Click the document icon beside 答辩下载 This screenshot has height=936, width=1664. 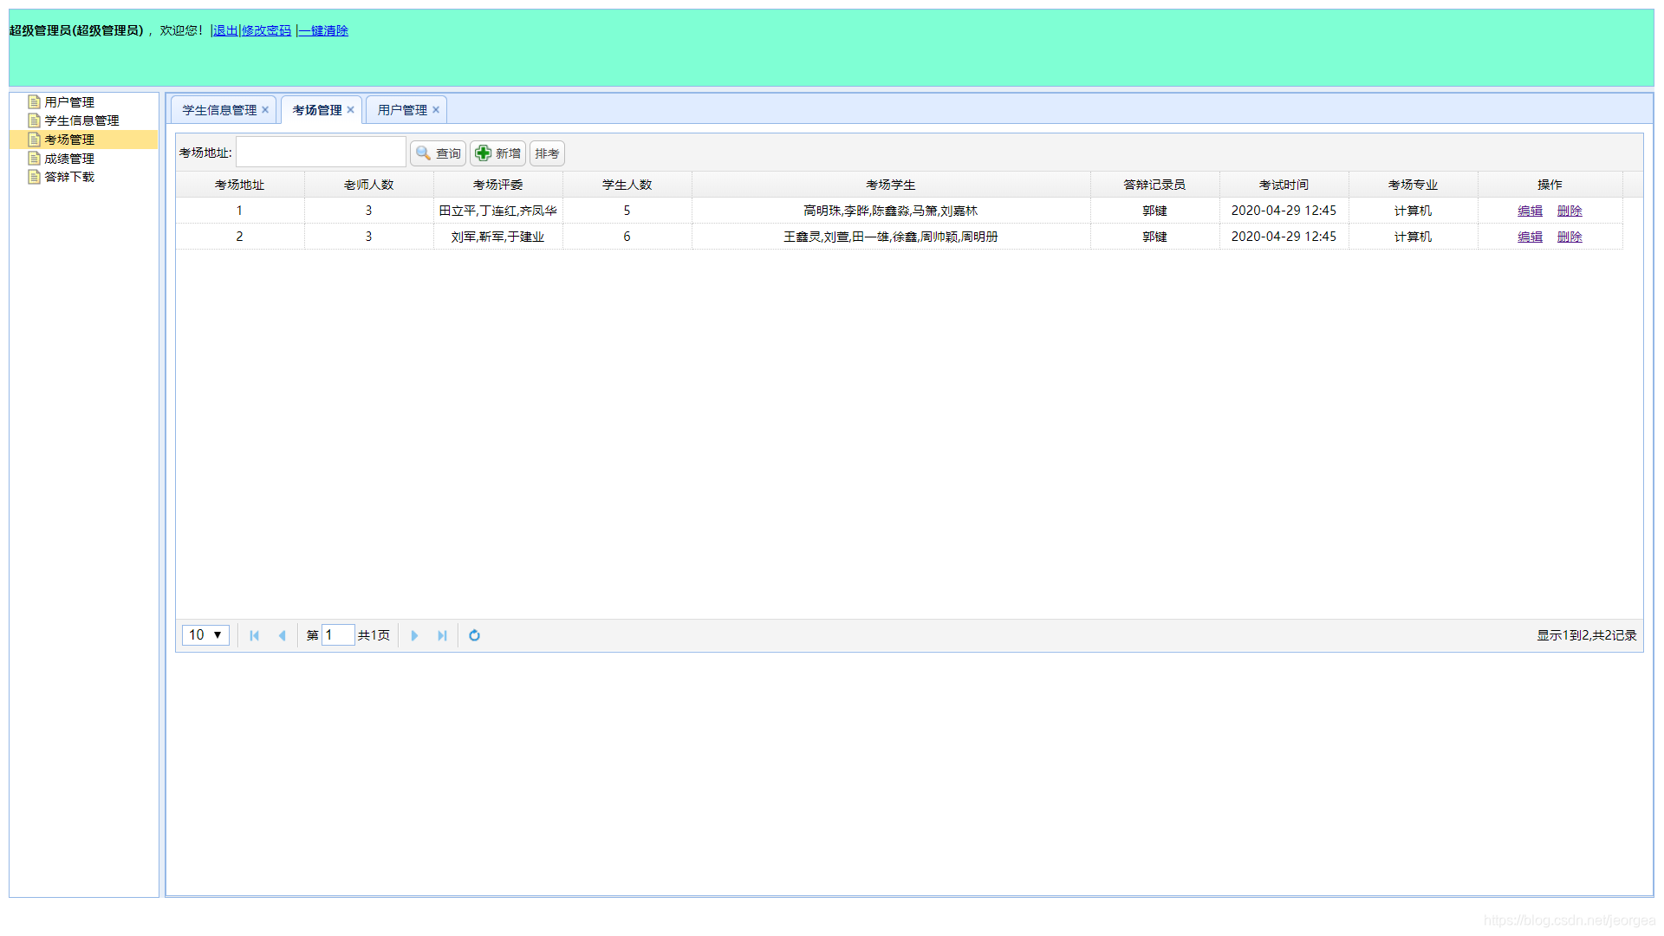[35, 177]
